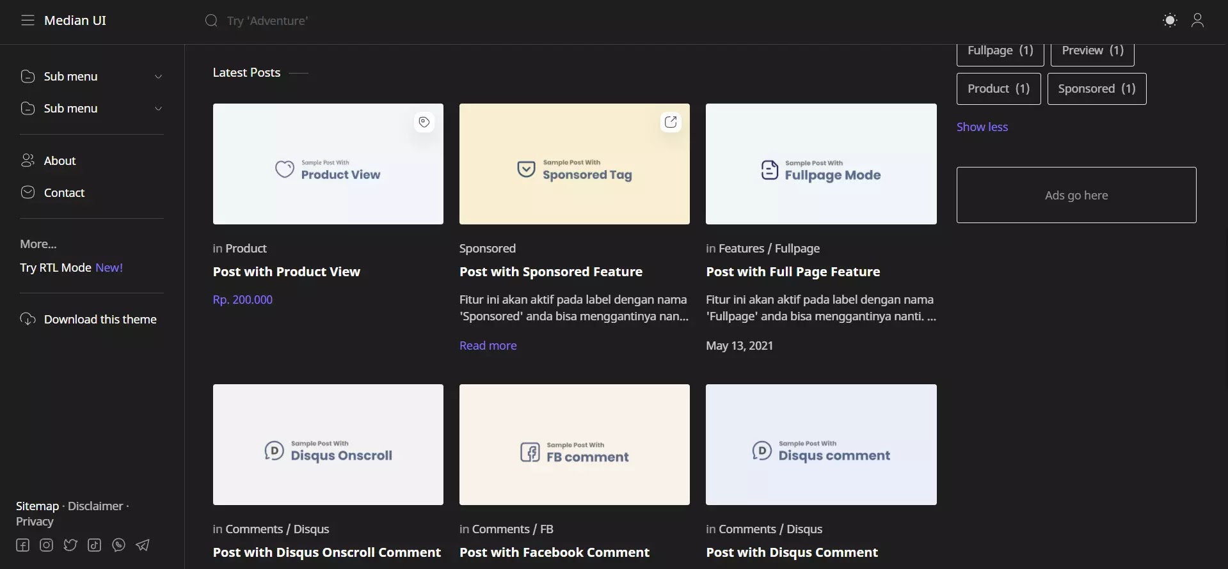Click the second Sub menu folder icon
The height and width of the screenshot is (569, 1228).
click(28, 108)
